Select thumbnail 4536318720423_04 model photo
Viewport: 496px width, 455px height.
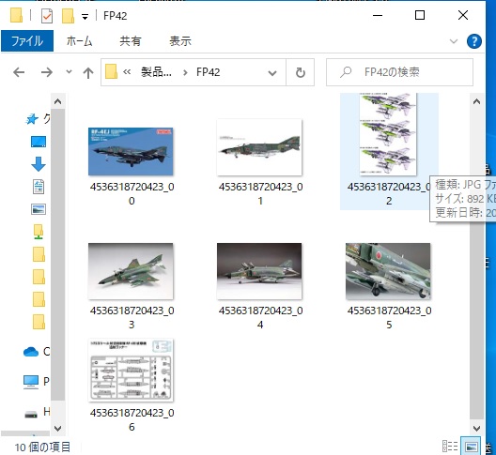coord(259,271)
